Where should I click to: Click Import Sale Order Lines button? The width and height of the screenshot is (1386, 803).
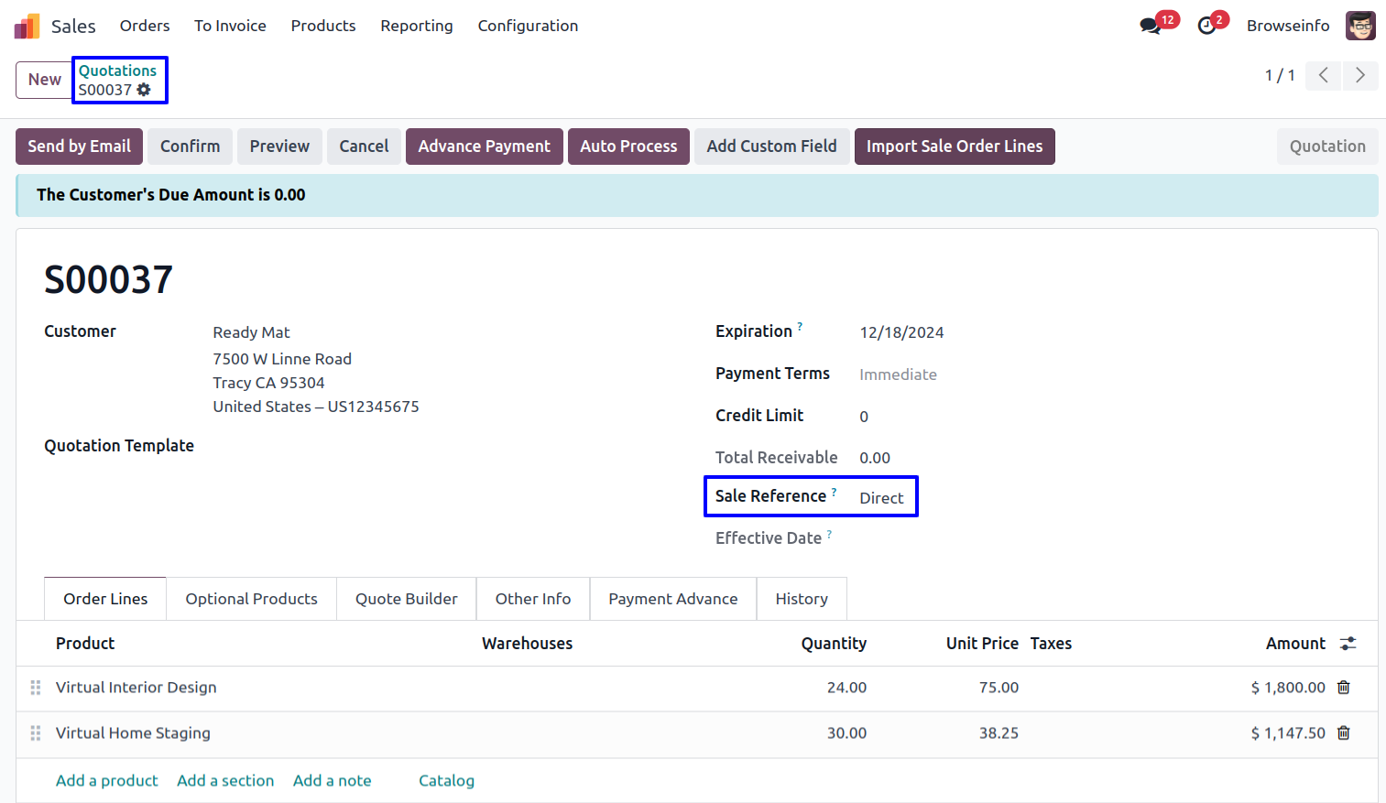(954, 146)
